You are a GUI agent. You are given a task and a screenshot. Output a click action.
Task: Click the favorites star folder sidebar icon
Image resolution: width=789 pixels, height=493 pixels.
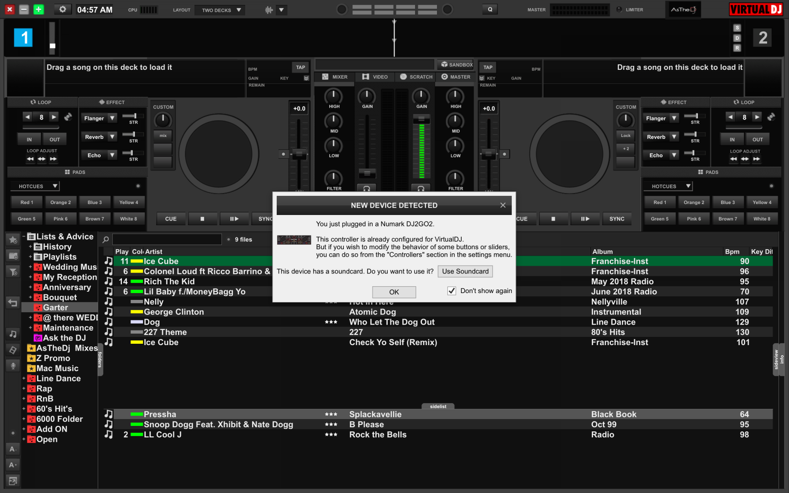(13, 240)
